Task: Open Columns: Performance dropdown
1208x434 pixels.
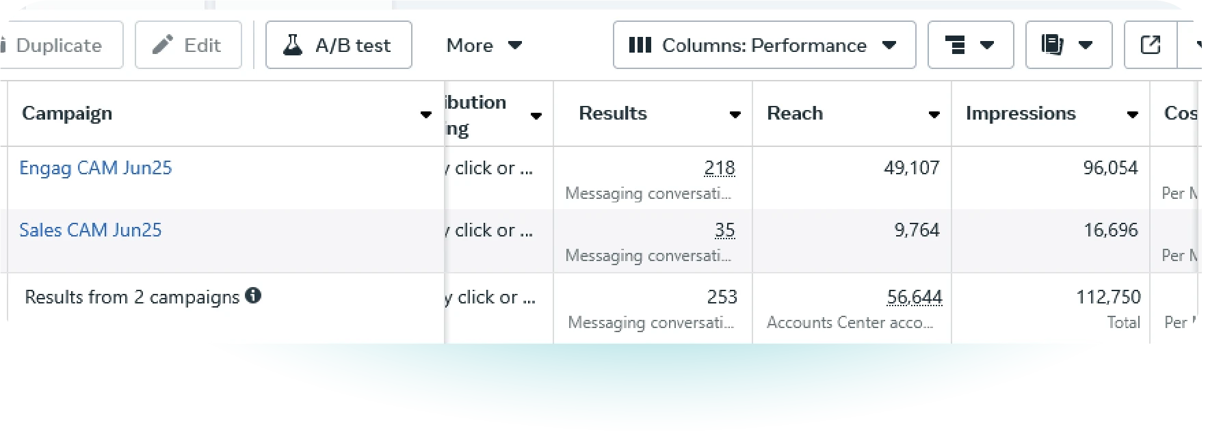Action: pyautogui.click(x=764, y=45)
